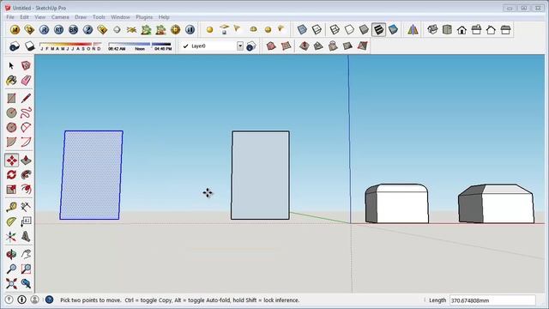Image resolution: width=549 pixels, height=309 pixels.
Task: Select the Zoom Window tool
Action: [x=26, y=269]
